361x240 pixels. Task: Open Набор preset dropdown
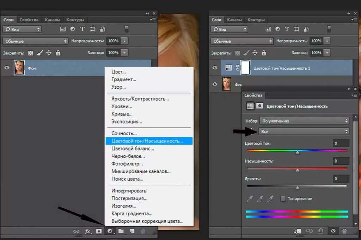304,121
